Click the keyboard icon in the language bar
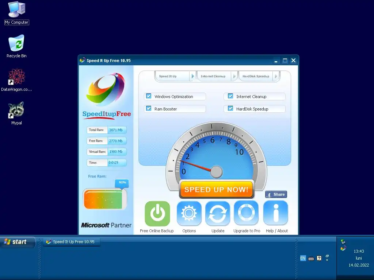The image size is (374, 280). point(311,258)
